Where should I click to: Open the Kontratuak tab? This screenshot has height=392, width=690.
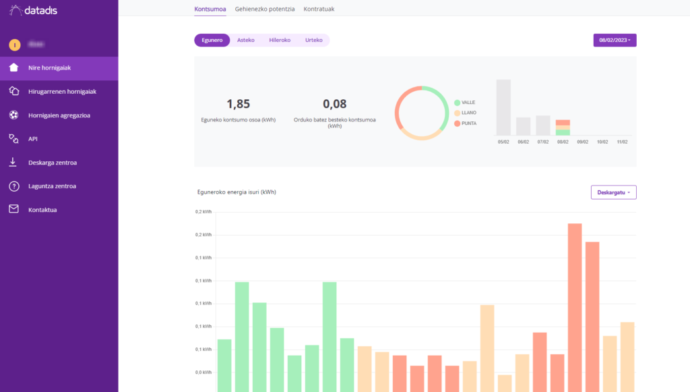tap(319, 9)
